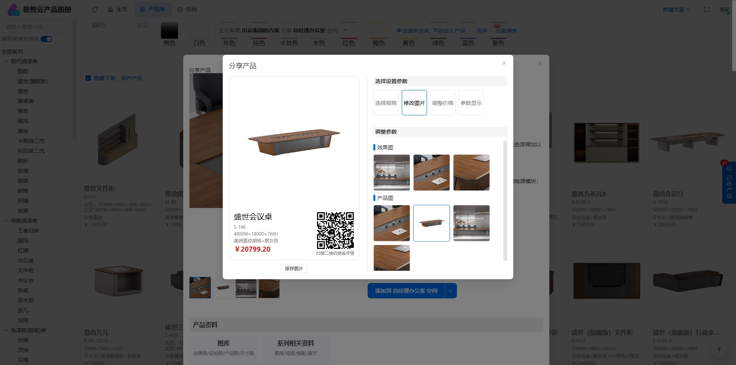Click the refresh icon in top bar
The width and height of the screenshot is (736, 365).
pos(95,10)
